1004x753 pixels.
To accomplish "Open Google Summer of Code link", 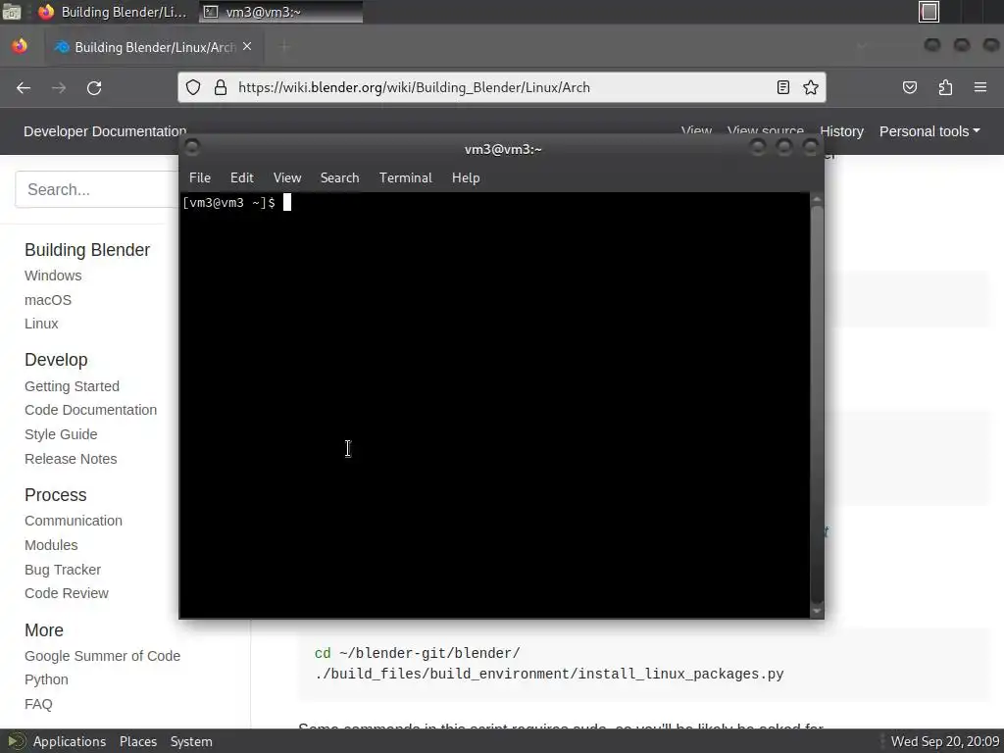I will (x=102, y=656).
